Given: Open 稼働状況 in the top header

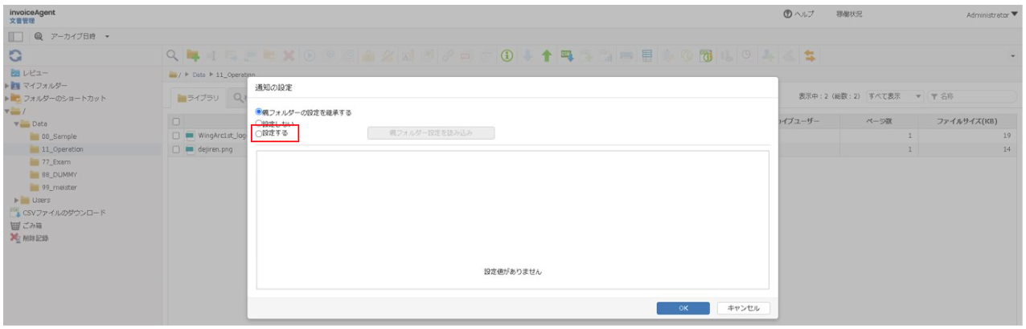Looking at the screenshot, I should [x=849, y=14].
